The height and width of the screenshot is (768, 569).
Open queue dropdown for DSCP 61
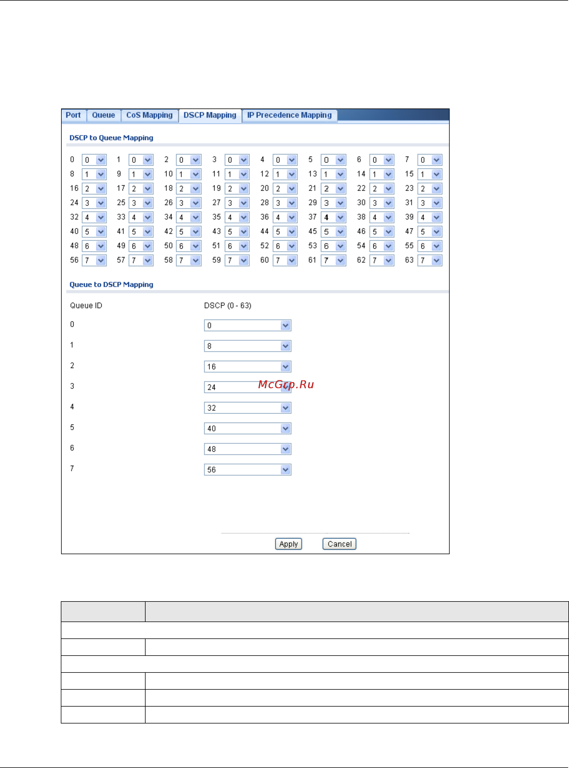(x=333, y=261)
